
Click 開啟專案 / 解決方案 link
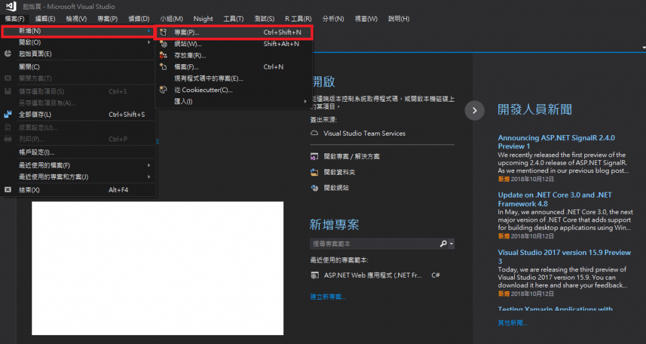pos(352,157)
